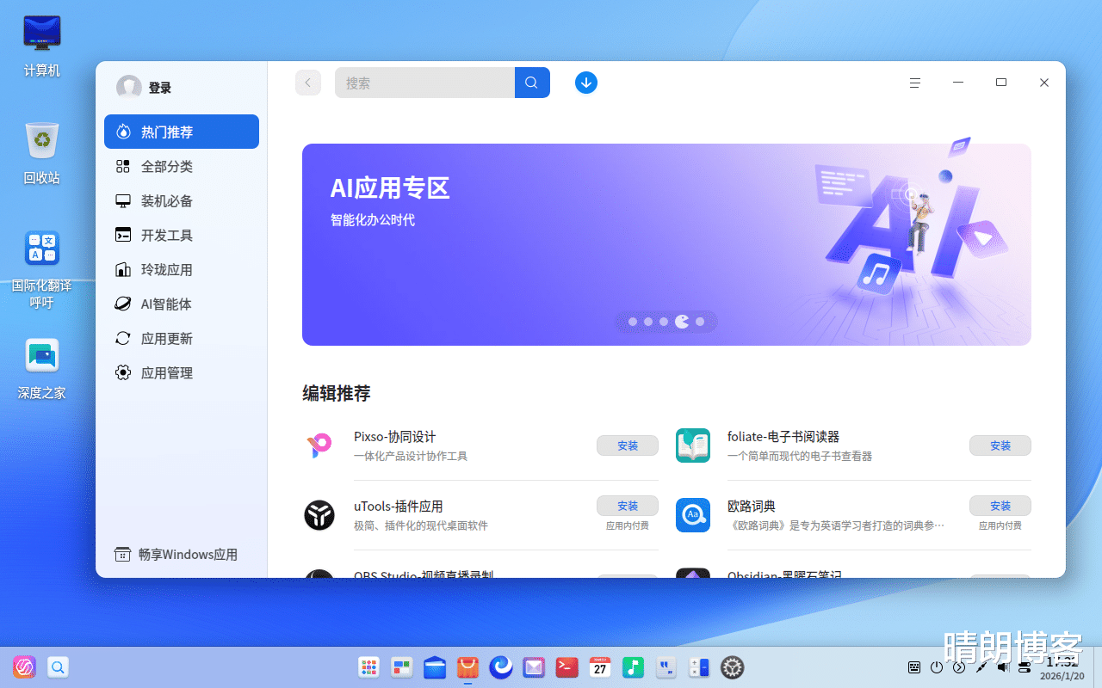Image resolution: width=1102 pixels, height=688 pixels.
Task: Launch the blue swirl browser from the dock
Action: coord(501,666)
